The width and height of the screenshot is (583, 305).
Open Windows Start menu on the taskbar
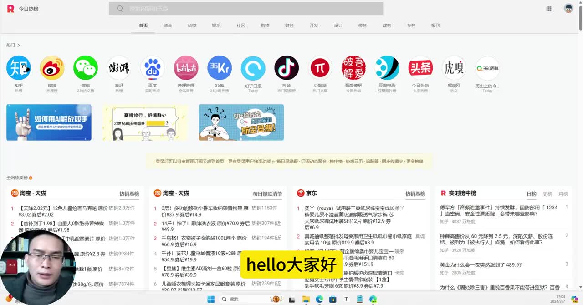click(211, 299)
